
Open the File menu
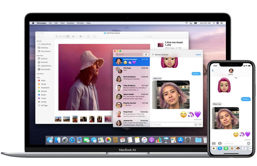pyautogui.click(x=50, y=23)
